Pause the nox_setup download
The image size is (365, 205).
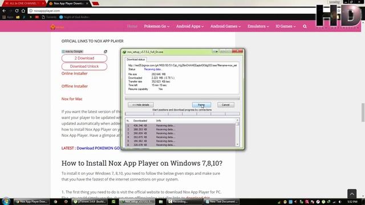pos(201,105)
